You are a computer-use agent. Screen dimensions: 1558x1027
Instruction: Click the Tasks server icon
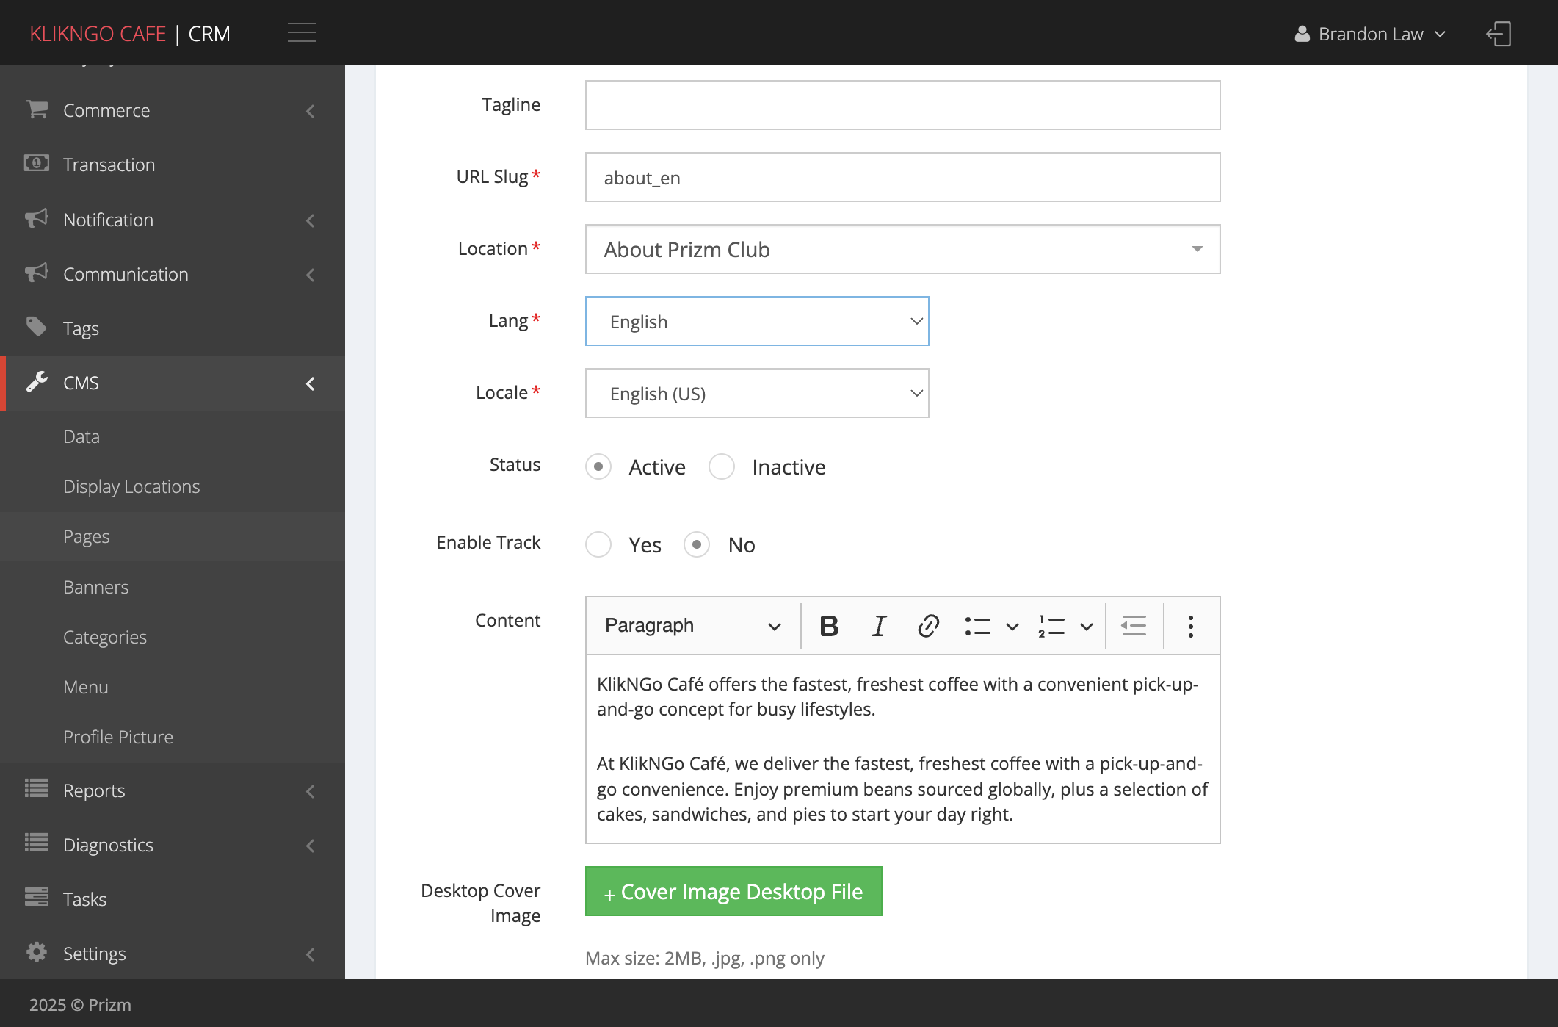[x=37, y=897]
